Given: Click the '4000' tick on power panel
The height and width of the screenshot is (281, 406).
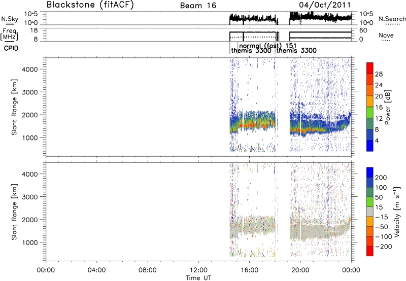Looking at the screenshot, I should pyautogui.click(x=30, y=69).
